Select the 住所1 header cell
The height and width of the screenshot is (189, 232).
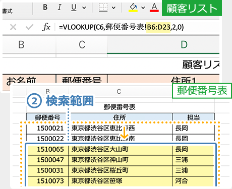point(163,79)
